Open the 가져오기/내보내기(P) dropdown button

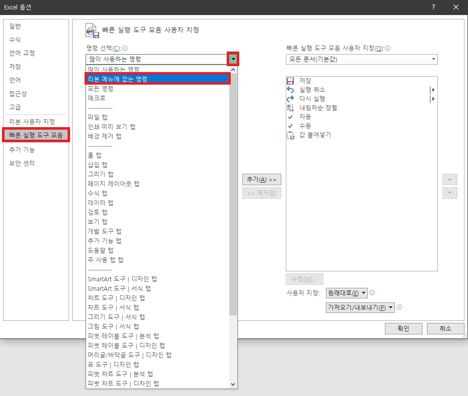360,307
